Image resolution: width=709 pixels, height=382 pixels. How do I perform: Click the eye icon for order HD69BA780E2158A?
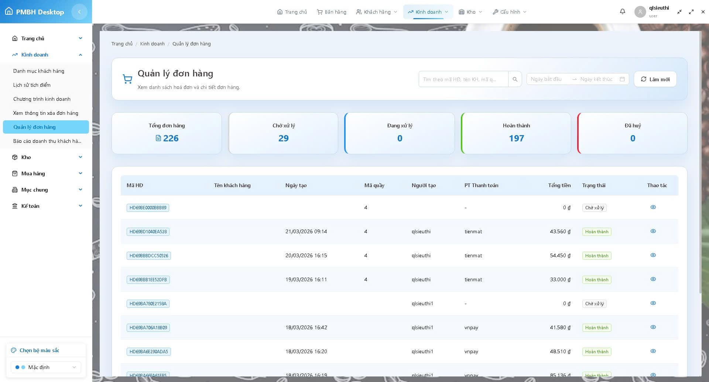(x=653, y=303)
